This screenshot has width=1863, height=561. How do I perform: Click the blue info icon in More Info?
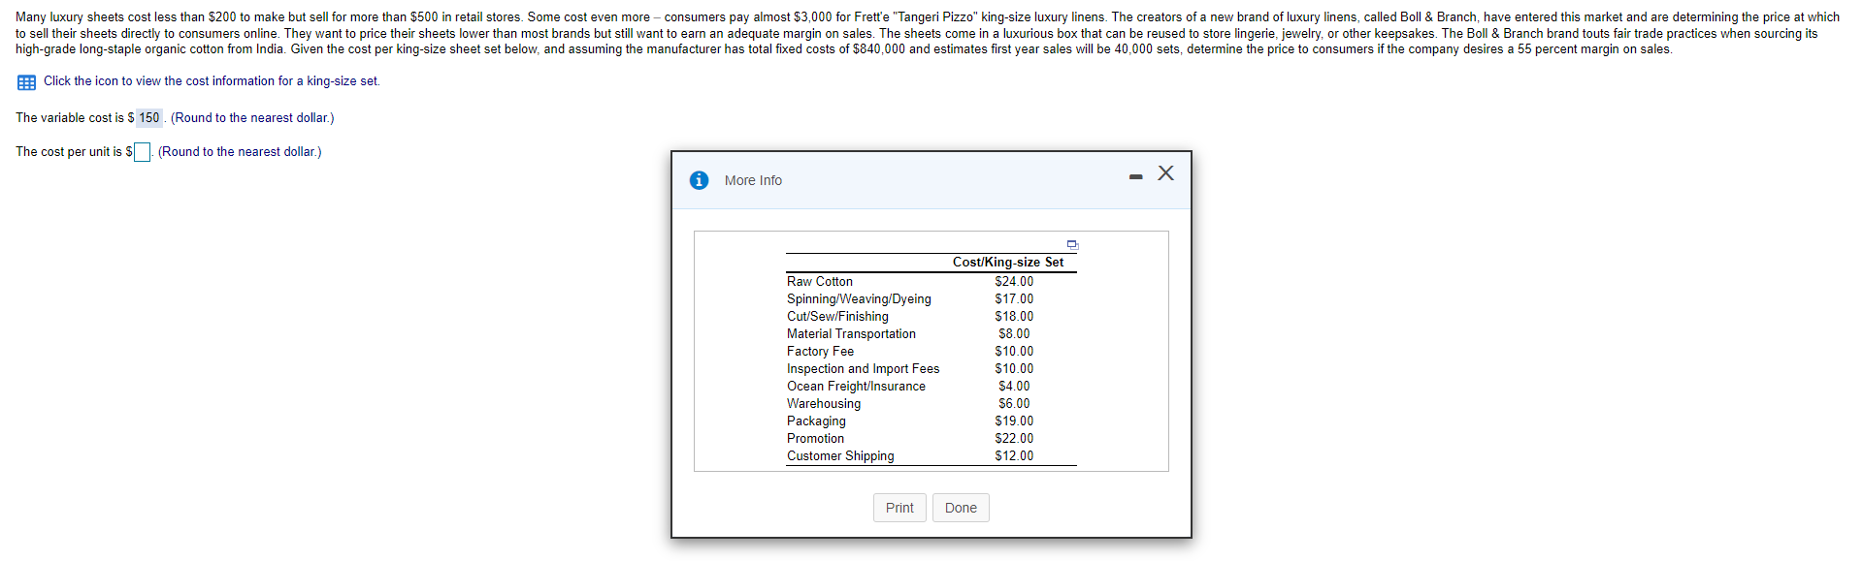coord(699,180)
